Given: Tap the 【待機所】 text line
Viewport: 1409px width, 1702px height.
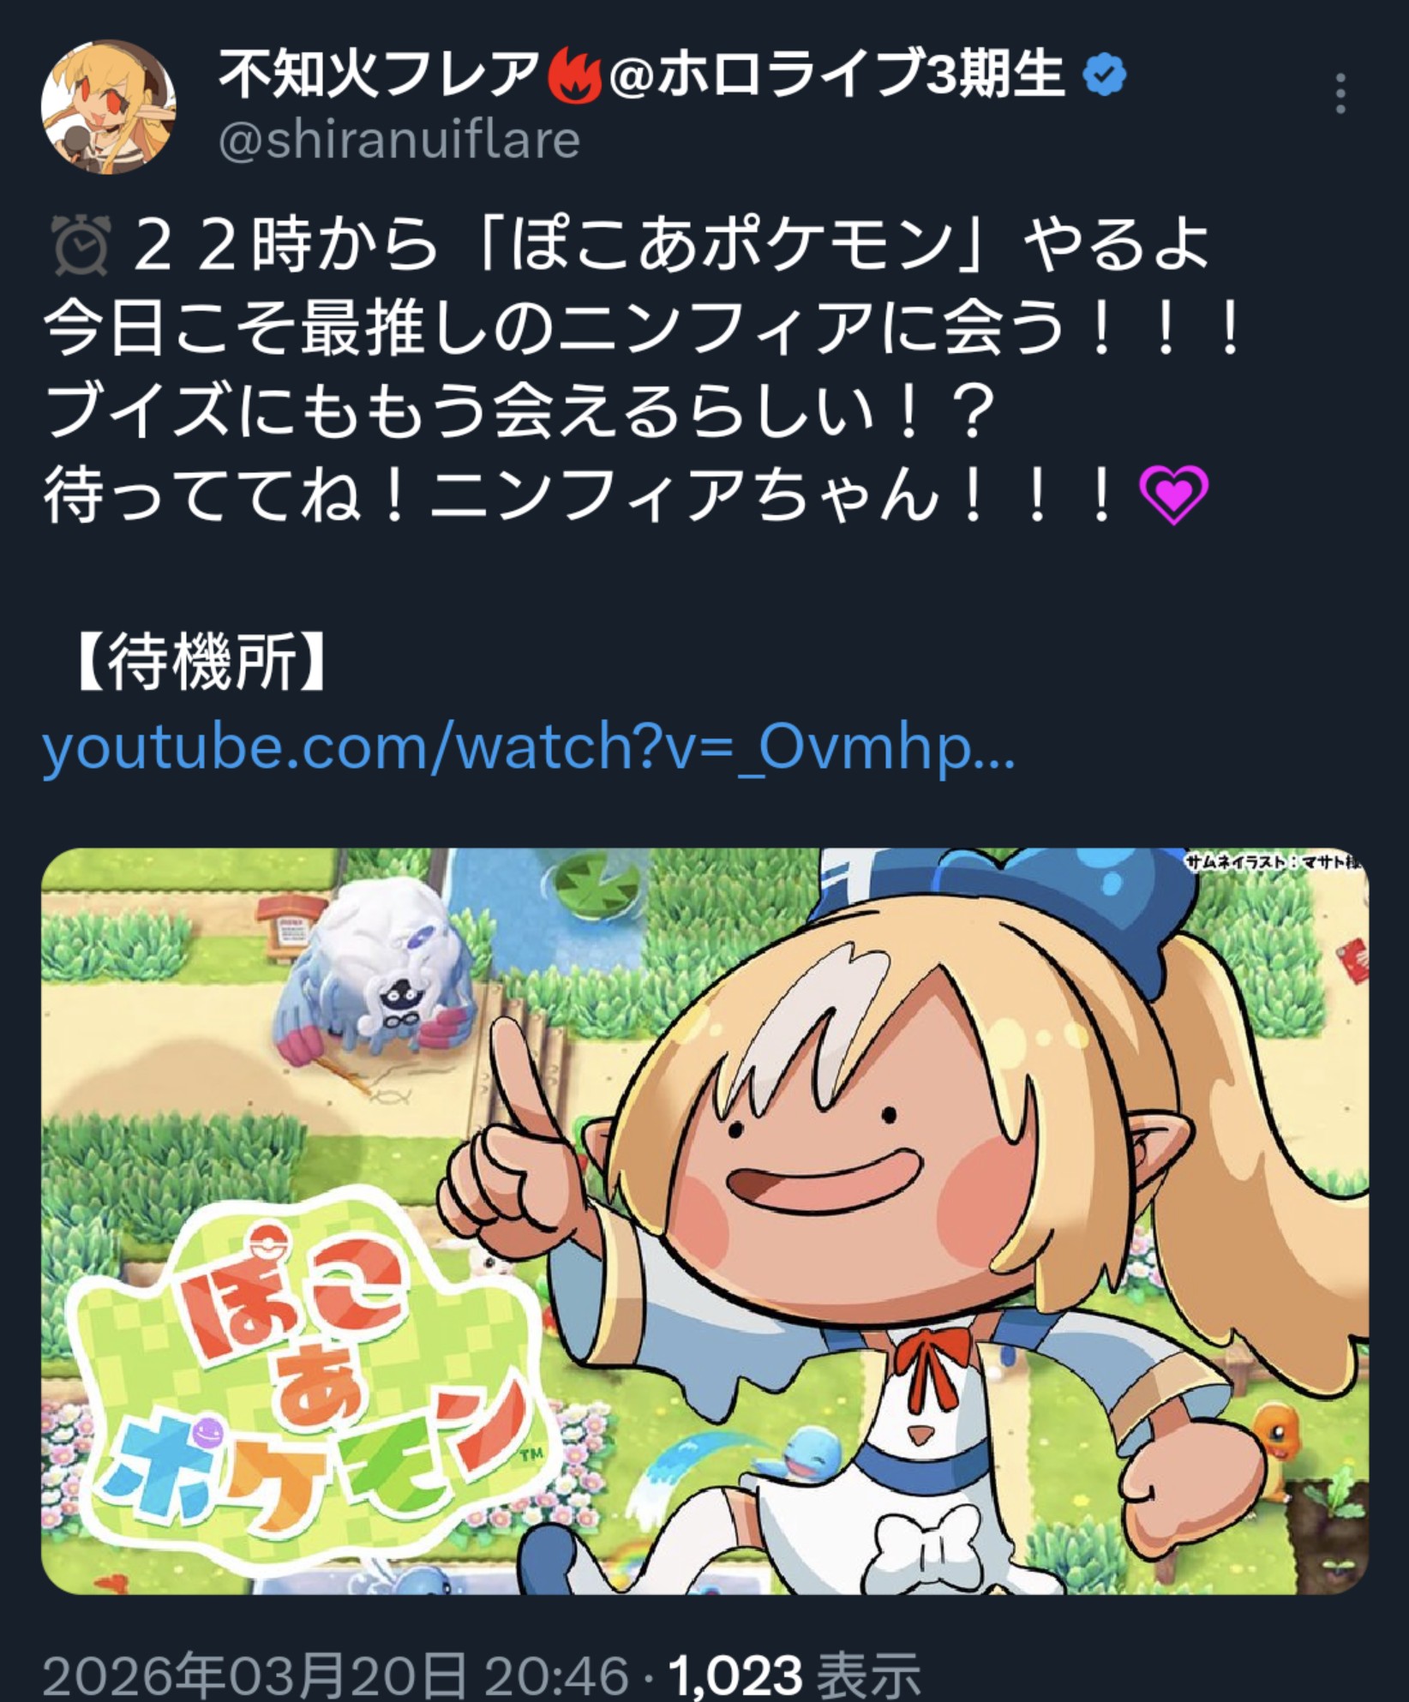Looking at the screenshot, I should 199,662.
